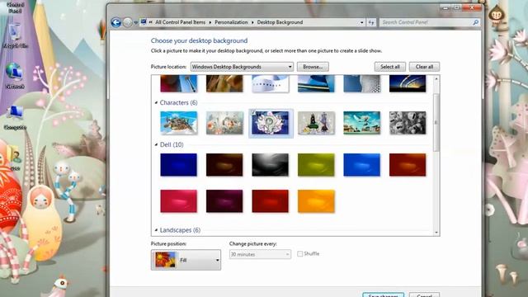Select the black and white Characters wallpaper
The width and height of the screenshot is (528, 297).
pos(408,123)
